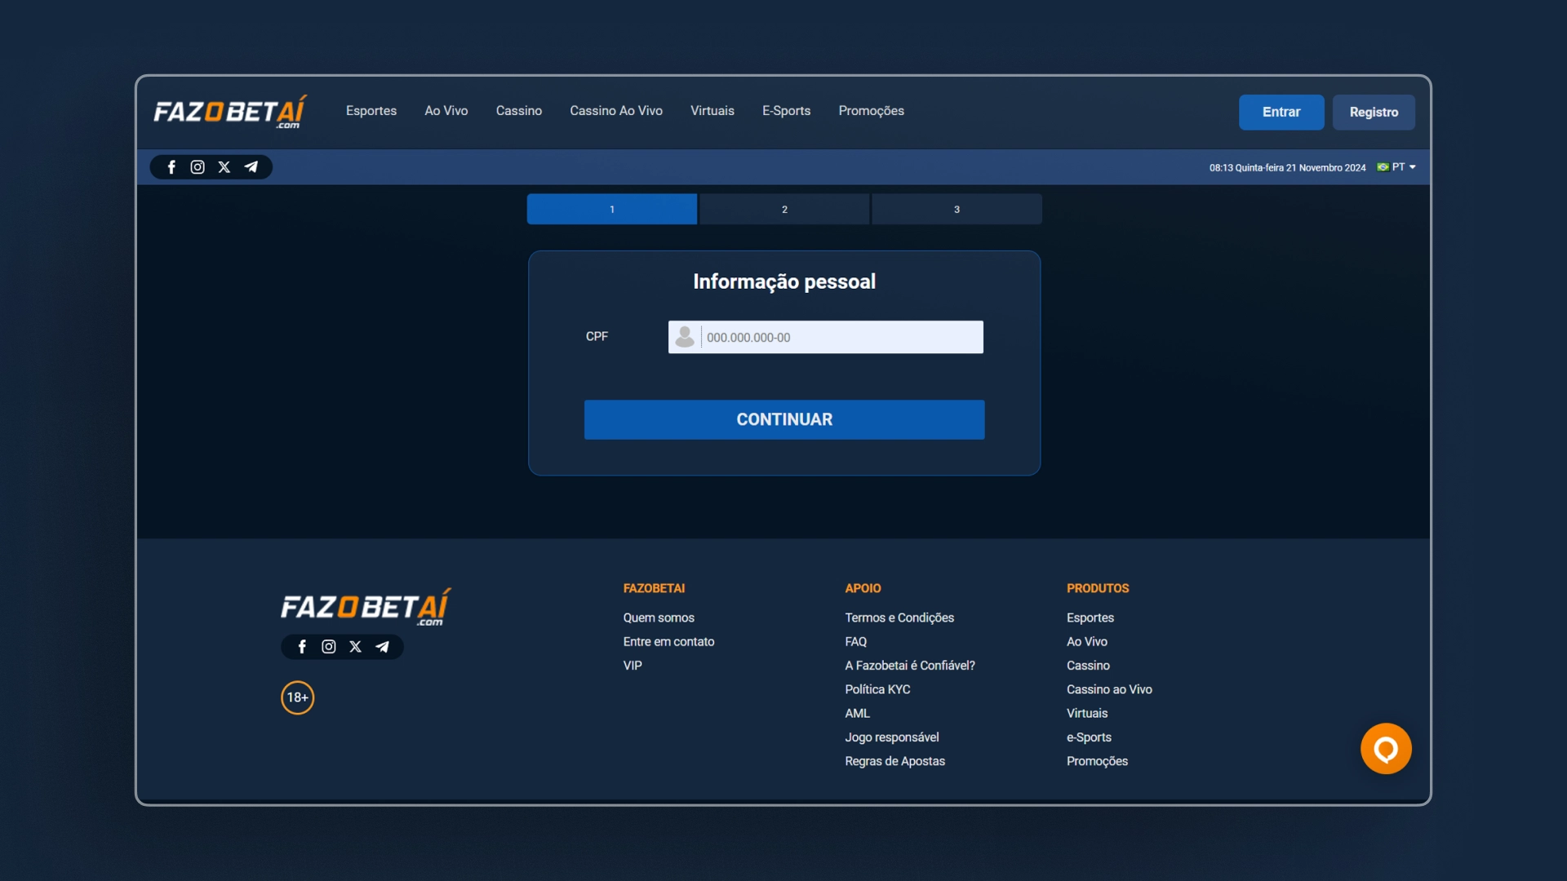The width and height of the screenshot is (1567, 881).
Task: Open the Esportes menu item
Action: (x=371, y=111)
